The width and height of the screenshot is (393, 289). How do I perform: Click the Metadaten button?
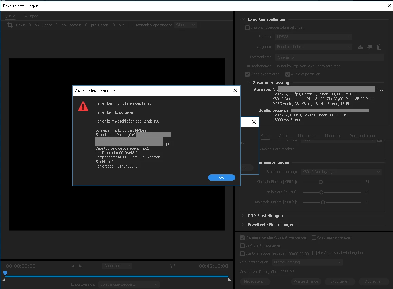pyautogui.click(x=255, y=281)
